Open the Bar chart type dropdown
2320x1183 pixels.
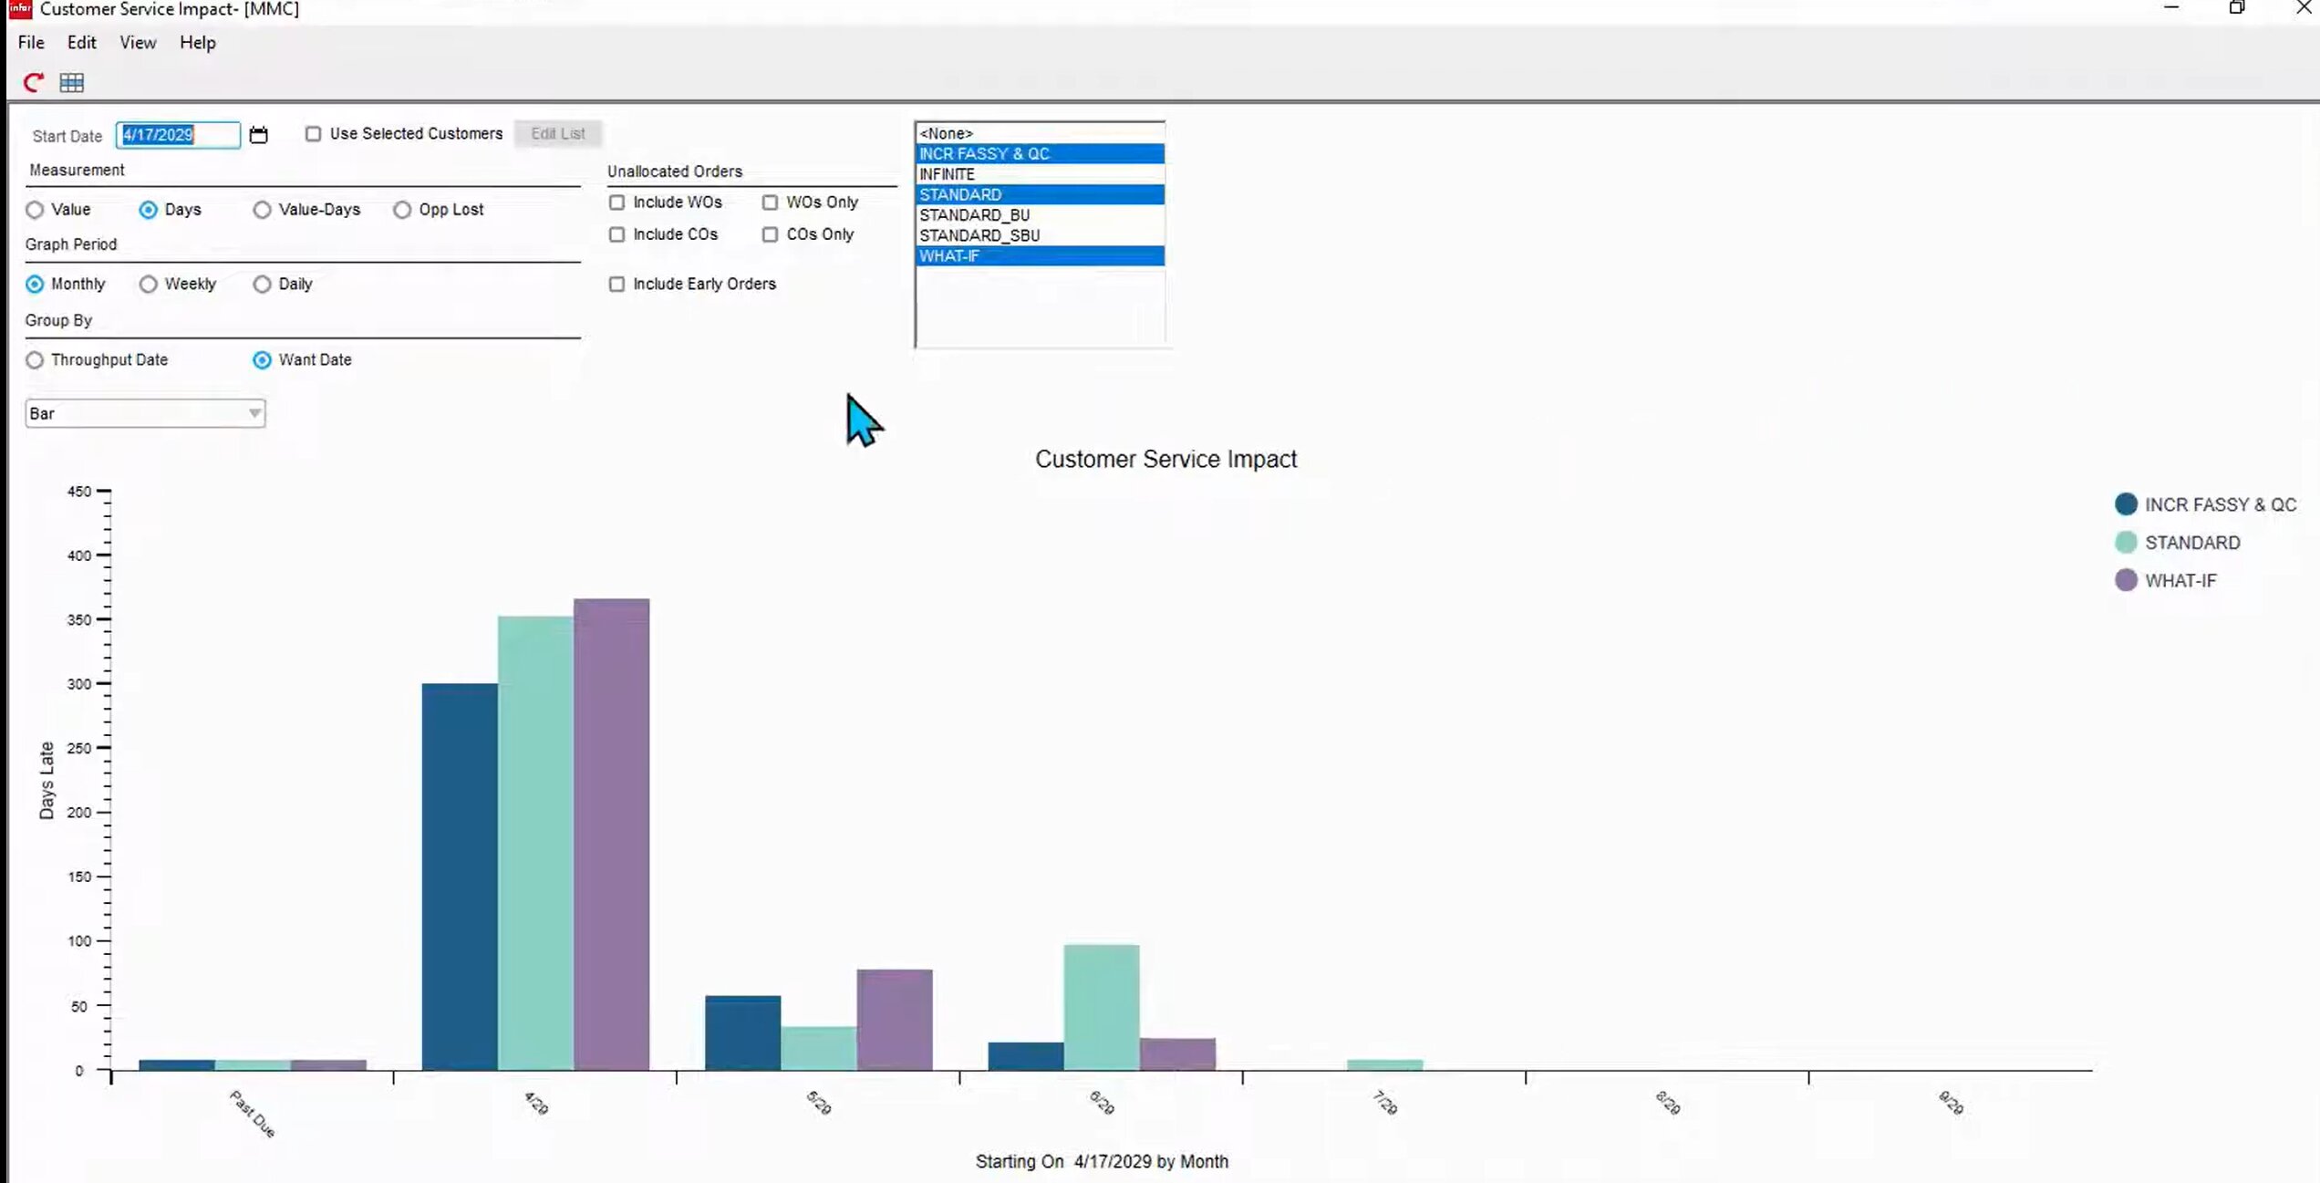pyautogui.click(x=253, y=413)
